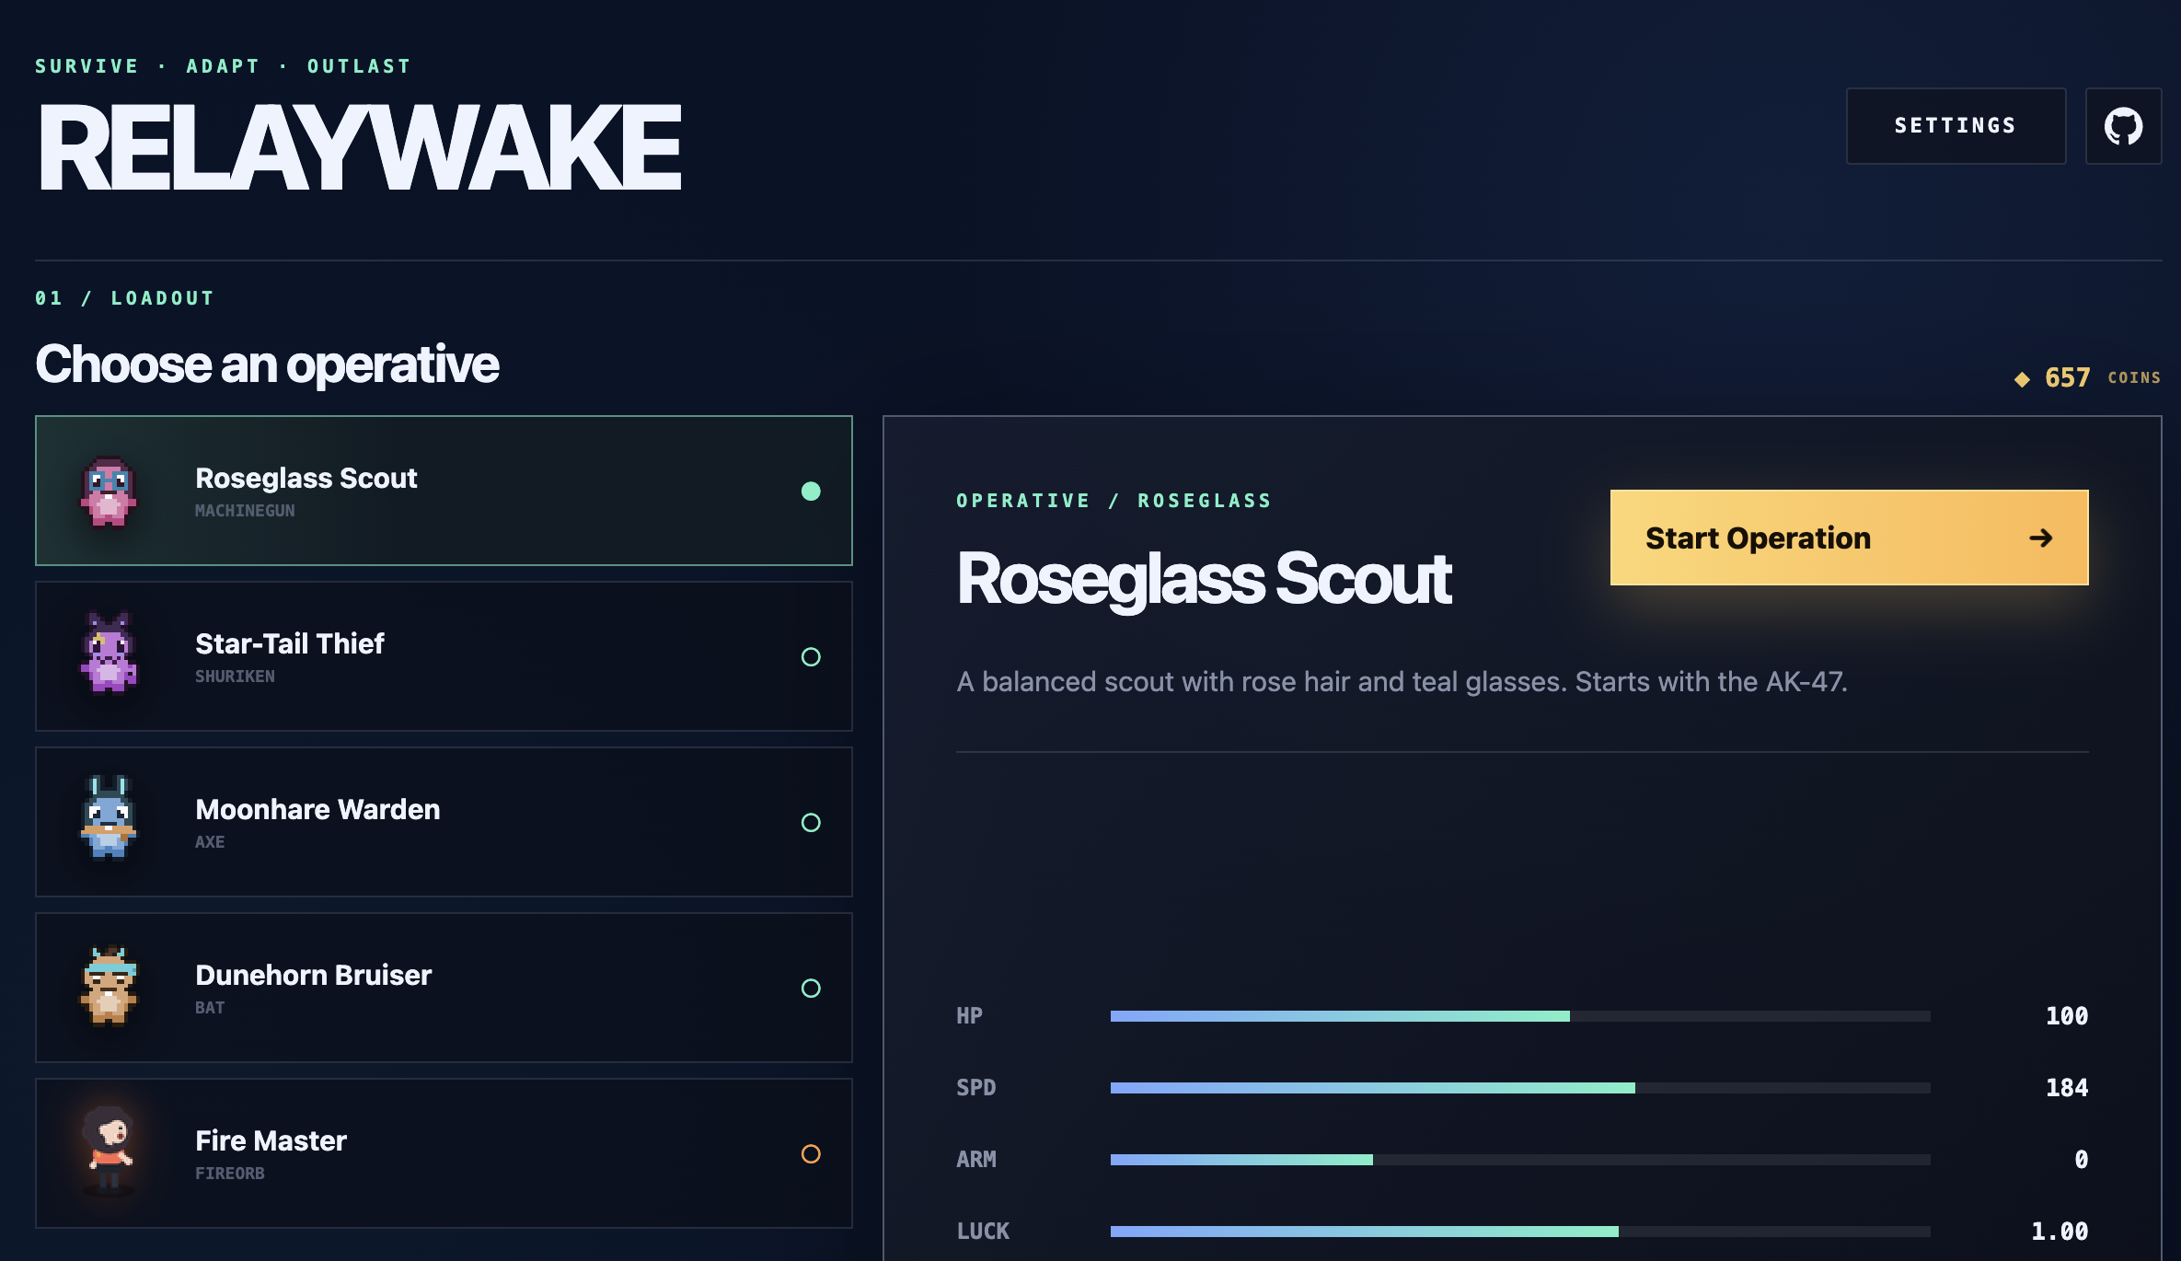Open the Settings button
The image size is (2181, 1261).
click(x=1956, y=126)
